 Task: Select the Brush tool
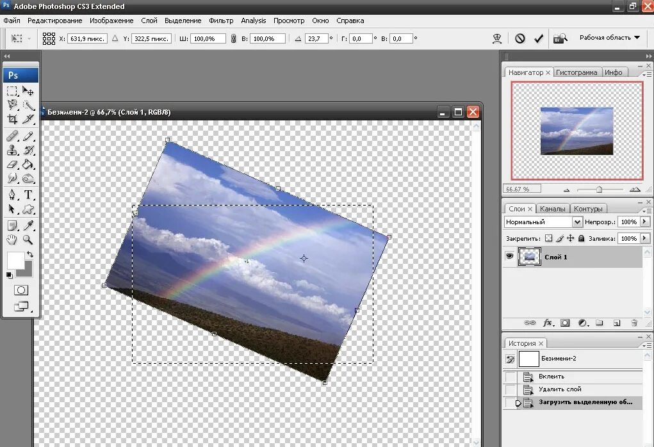pos(28,136)
